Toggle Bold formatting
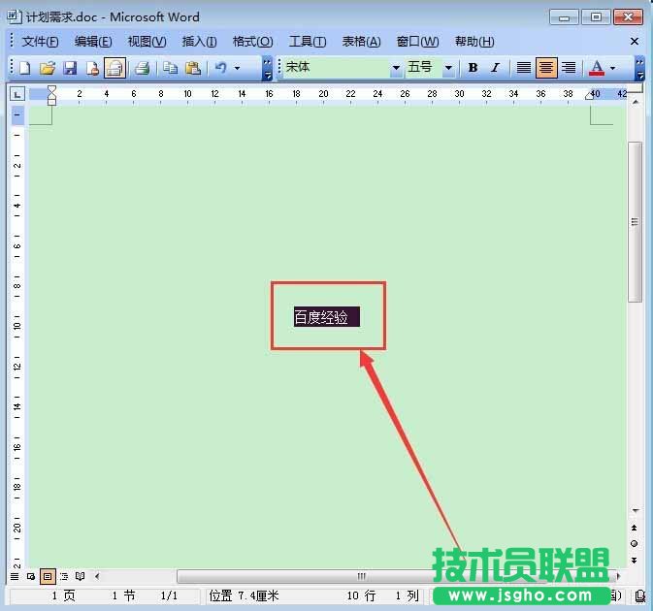 coord(473,68)
